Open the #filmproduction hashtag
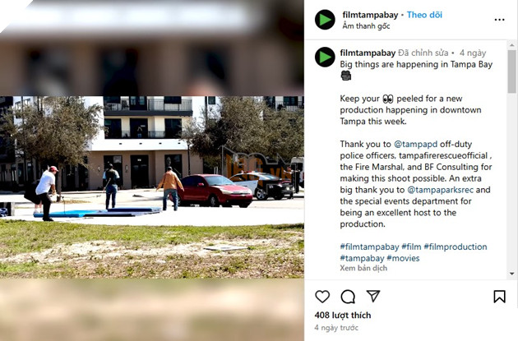The image size is (518, 341). 456,247
